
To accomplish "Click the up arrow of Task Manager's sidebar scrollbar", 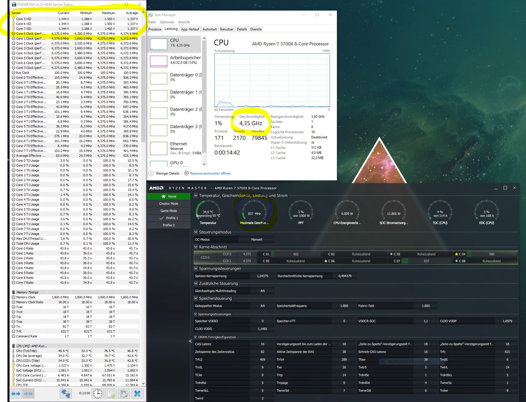I will click(x=204, y=38).
